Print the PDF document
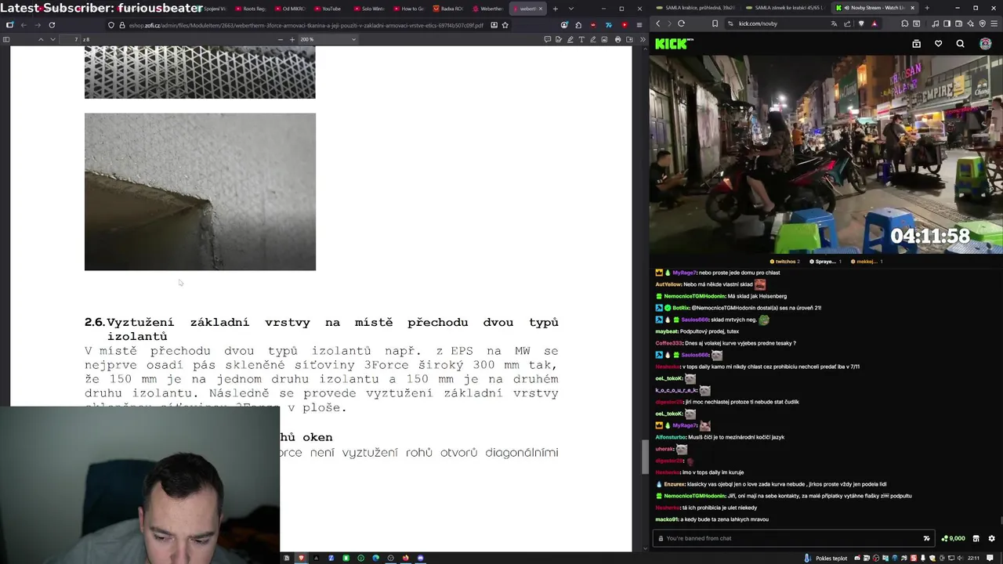This screenshot has width=1003, height=564. pyautogui.click(x=617, y=39)
